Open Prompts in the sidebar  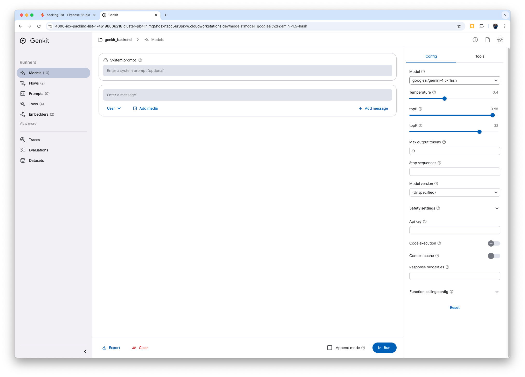[x=53, y=94]
